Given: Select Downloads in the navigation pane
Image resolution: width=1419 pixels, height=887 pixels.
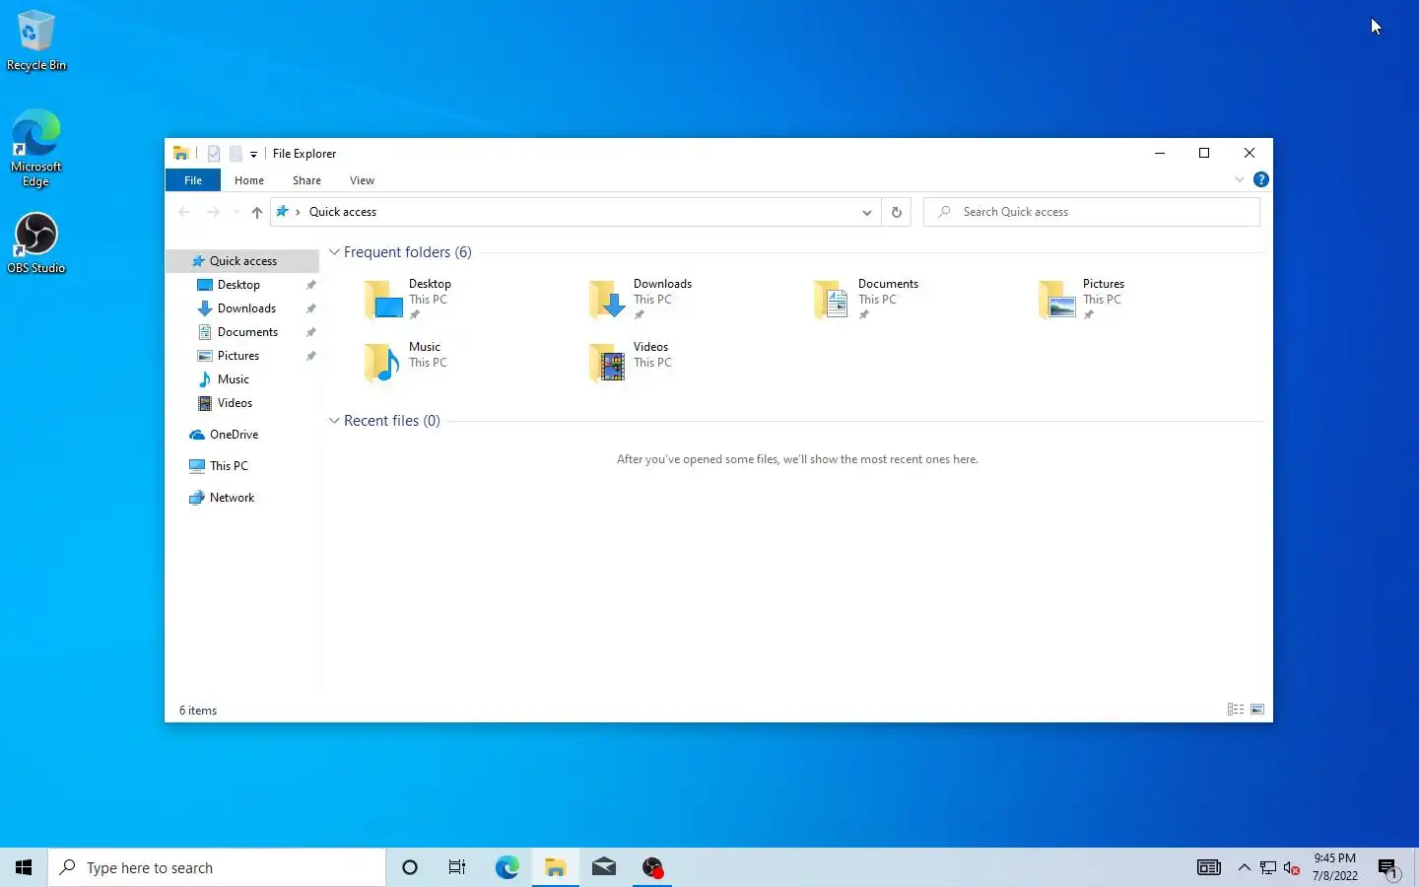Looking at the screenshot, I should tap(246, 308).
